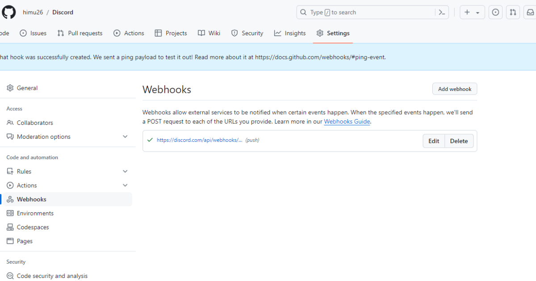Viewport: 536px width, 281px height.
Task: Open the Discord repository link
Action: (63, 12)
